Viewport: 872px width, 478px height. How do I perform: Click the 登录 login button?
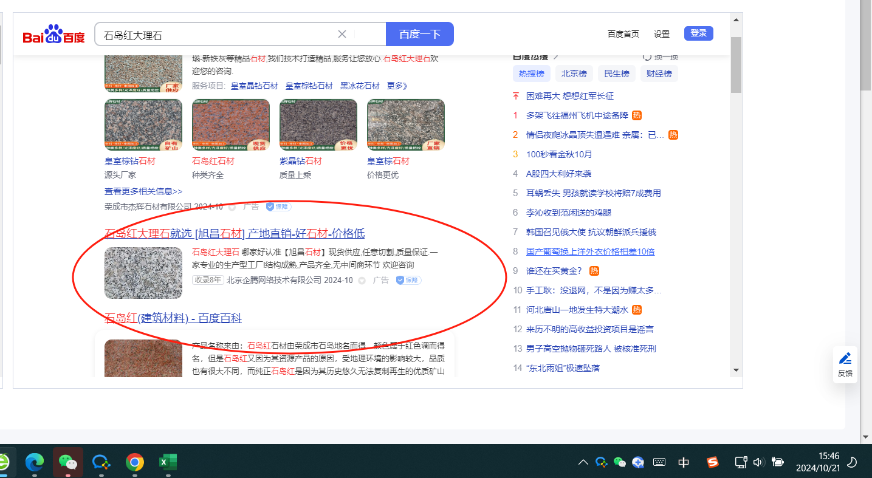[698, 33]
